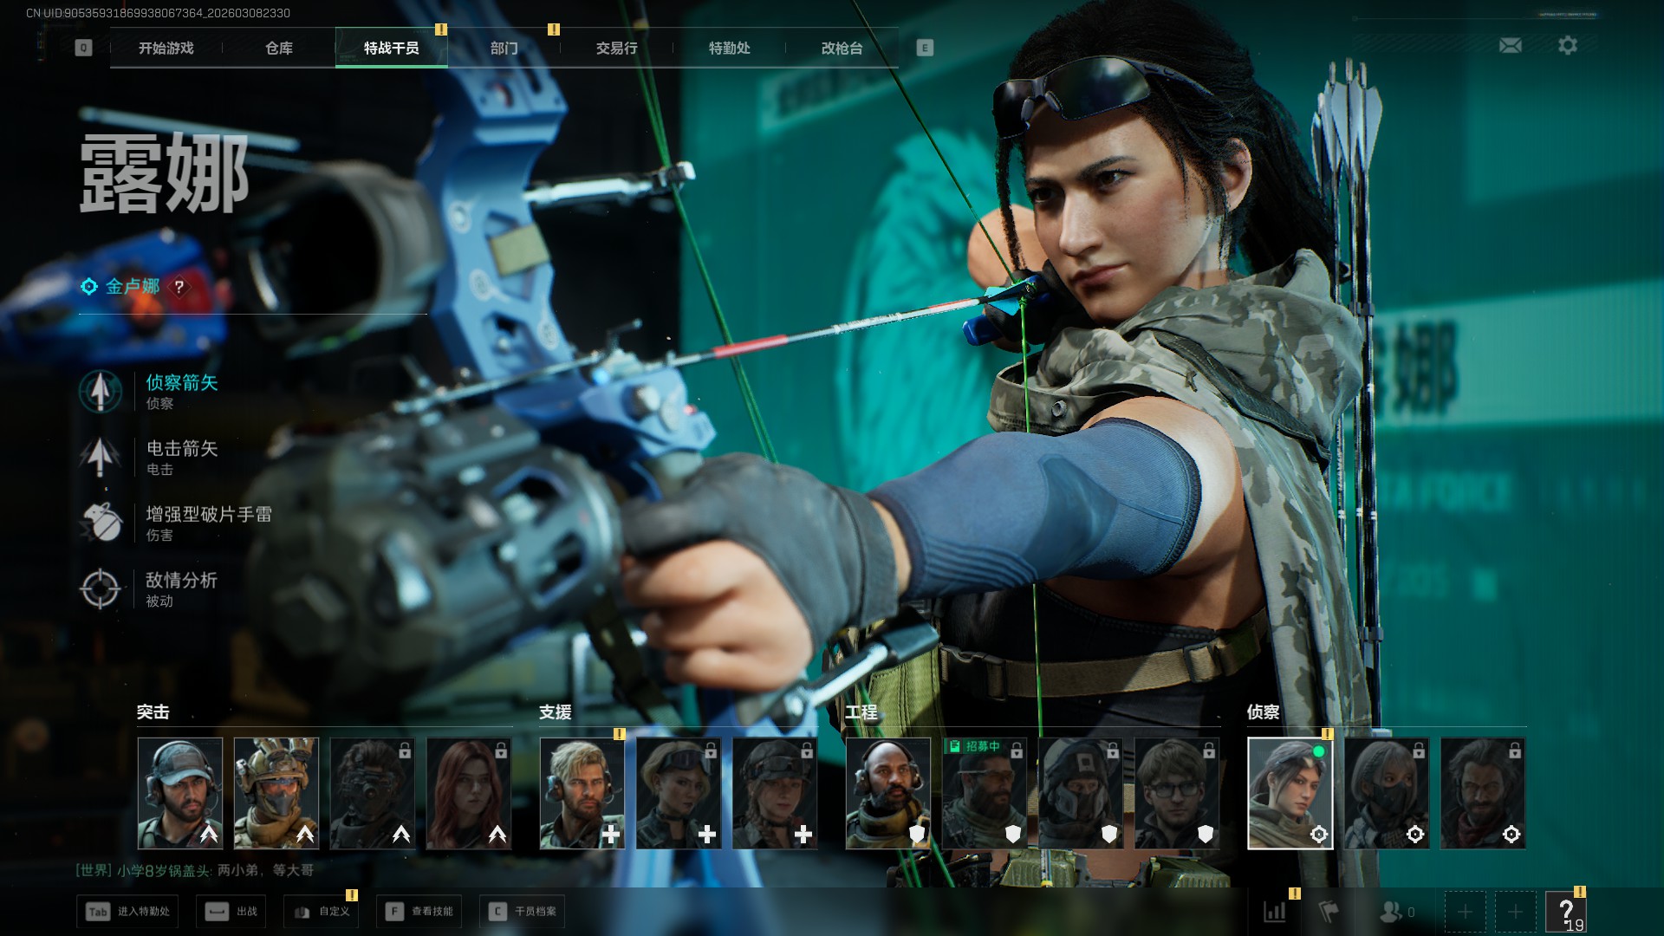The image size is (1664, 936).
Task: Click the first empty squad slot plus
Action: coord(1465,911)
